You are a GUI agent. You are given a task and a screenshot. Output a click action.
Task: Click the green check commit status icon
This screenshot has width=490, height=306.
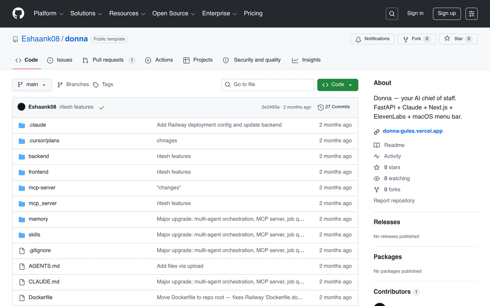[x=102, y=107]
